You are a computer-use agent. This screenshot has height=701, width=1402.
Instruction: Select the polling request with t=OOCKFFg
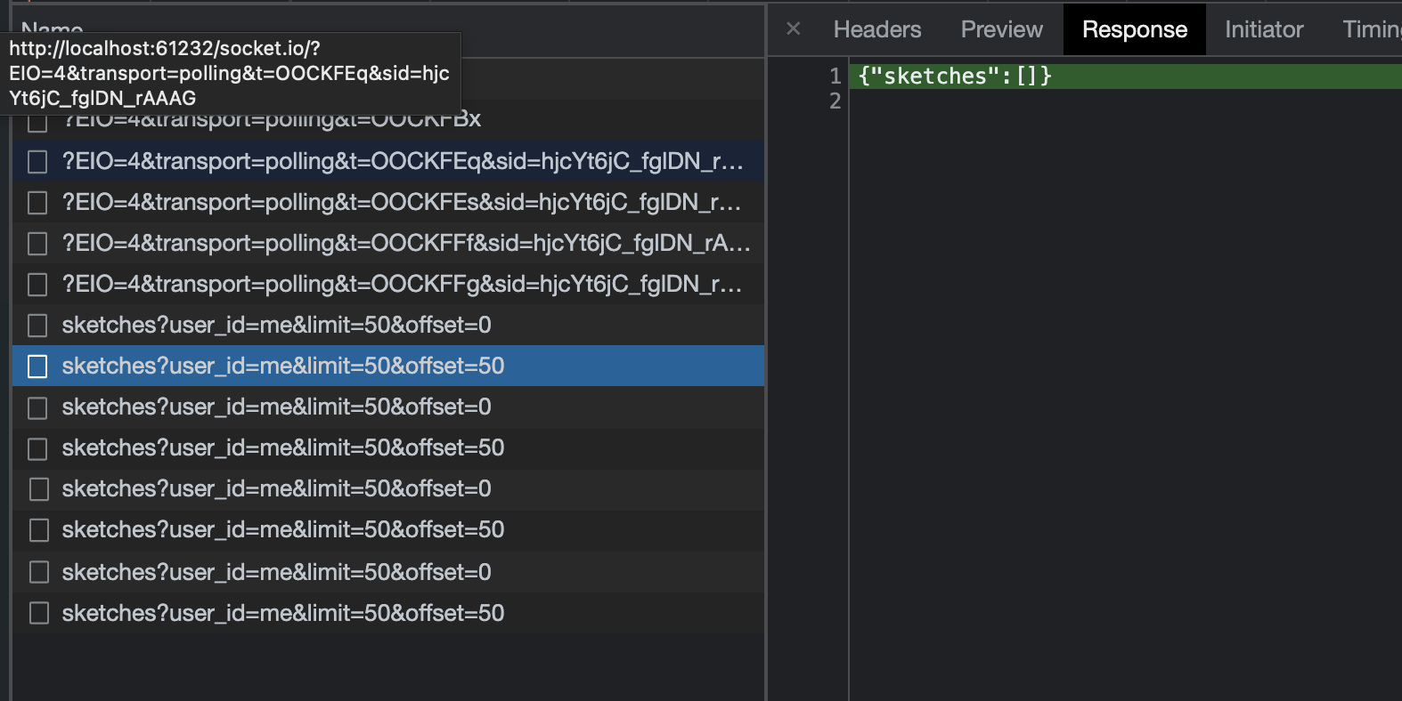click(388, 284)
